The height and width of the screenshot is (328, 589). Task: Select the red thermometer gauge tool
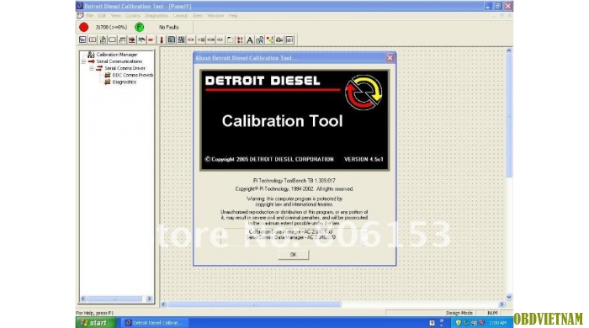[162, 40]
